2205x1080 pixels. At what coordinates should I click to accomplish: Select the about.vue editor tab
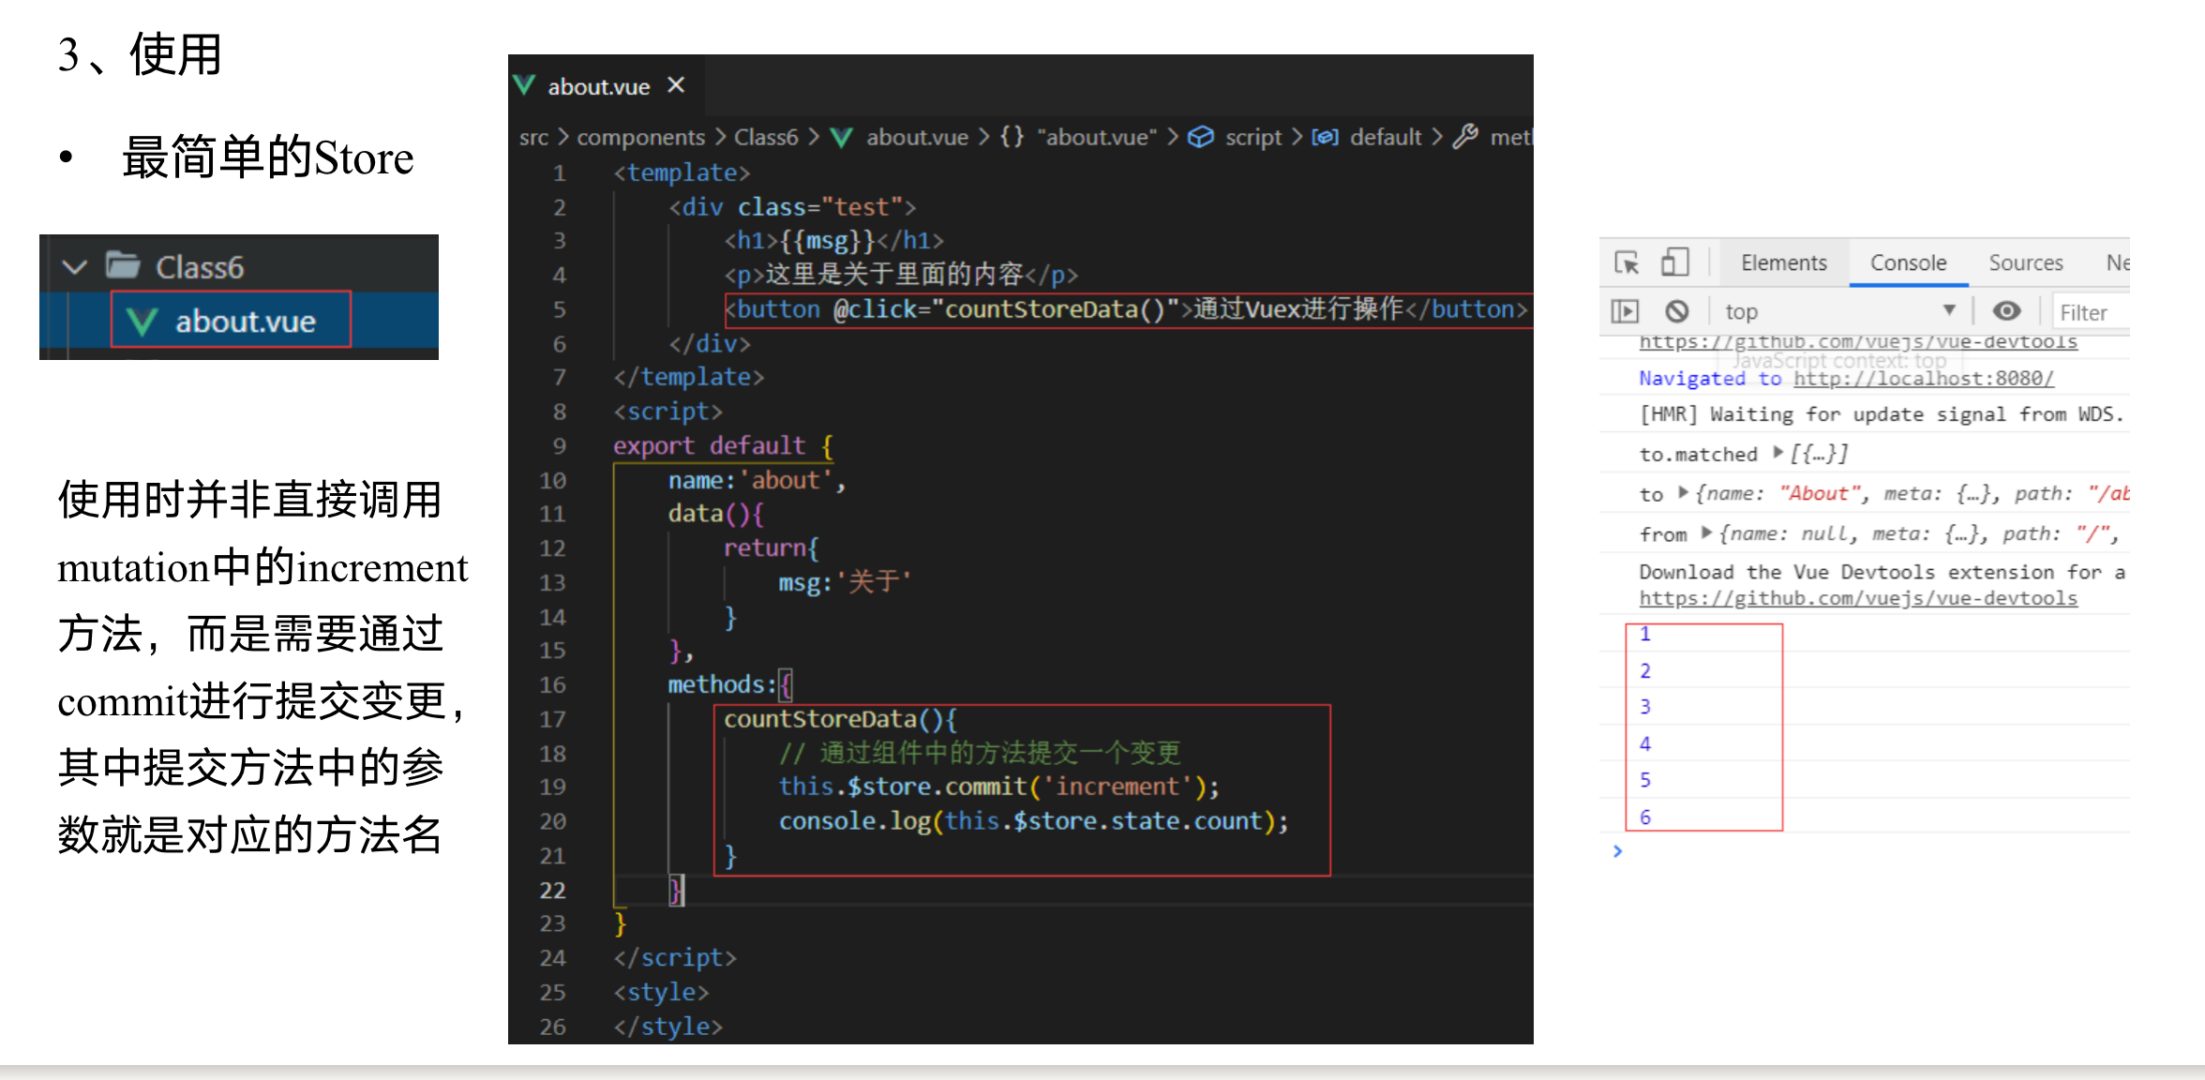tap(606, 85)
